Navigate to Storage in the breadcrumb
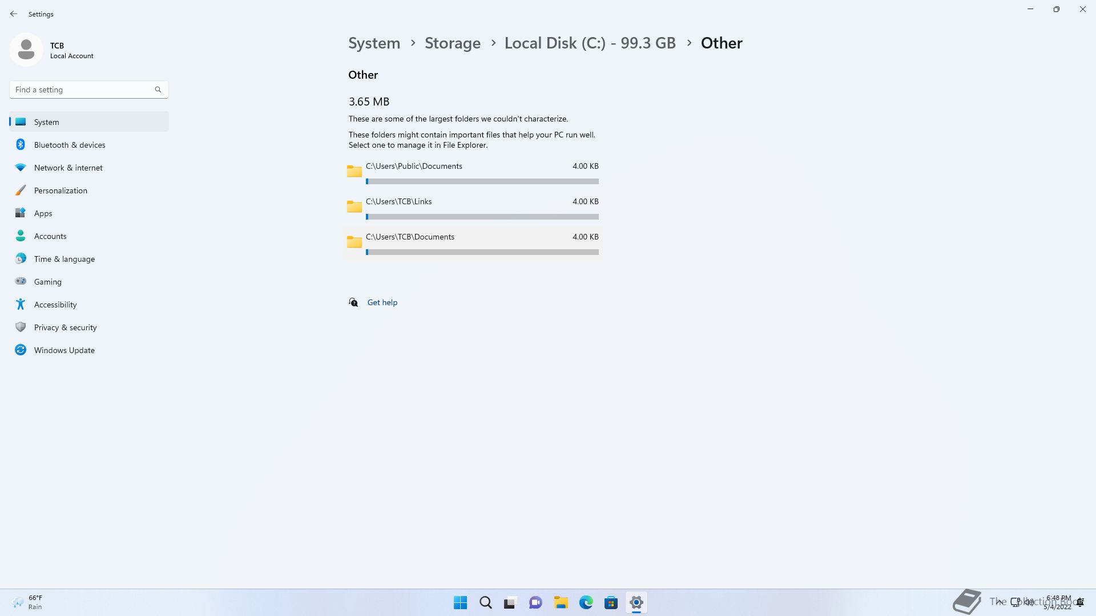 [453, 43]
